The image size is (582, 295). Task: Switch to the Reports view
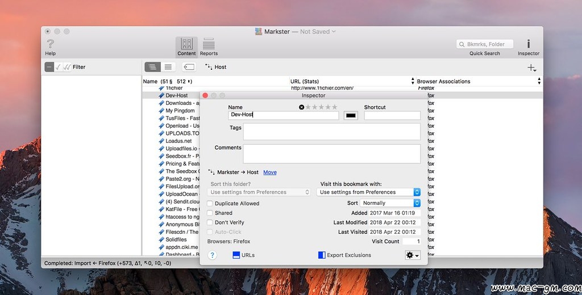tap(209, 47)
